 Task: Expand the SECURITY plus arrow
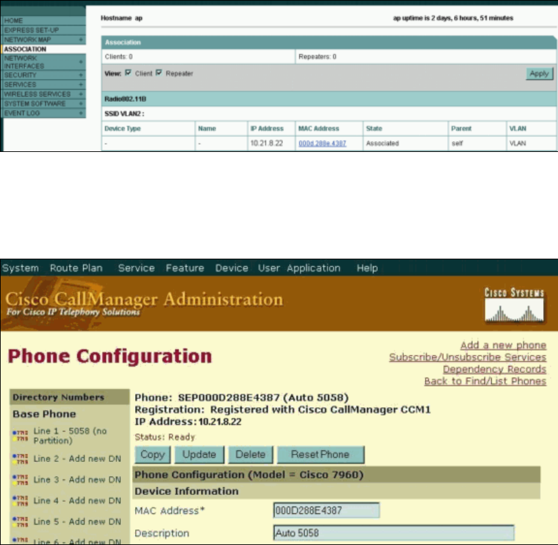[x=81, y=75]
